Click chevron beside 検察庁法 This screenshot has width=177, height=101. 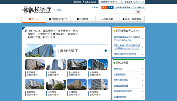click(142, 69)
